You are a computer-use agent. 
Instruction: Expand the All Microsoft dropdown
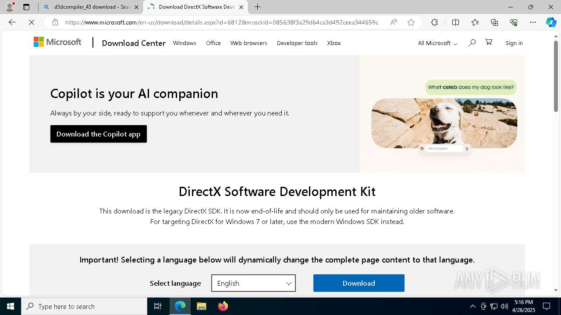click(x=437, y=43)
